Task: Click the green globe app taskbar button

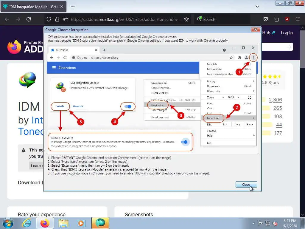Action: tap(100, 223)
